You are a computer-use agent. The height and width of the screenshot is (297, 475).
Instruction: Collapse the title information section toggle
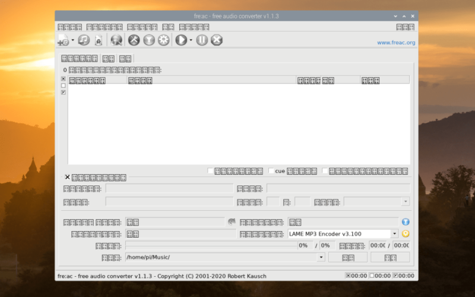coord(67,177)
